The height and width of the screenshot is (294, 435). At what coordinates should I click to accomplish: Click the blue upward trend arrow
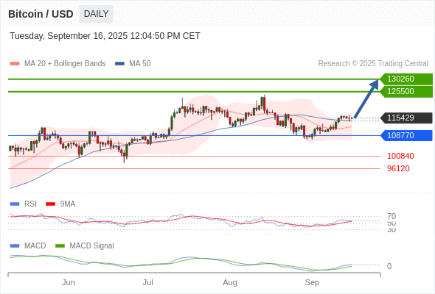(x=366, y=99)
